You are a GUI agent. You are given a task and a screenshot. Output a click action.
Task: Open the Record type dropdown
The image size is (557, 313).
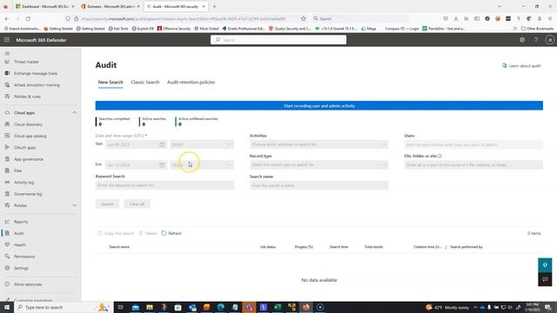click(x=319, y=165)
